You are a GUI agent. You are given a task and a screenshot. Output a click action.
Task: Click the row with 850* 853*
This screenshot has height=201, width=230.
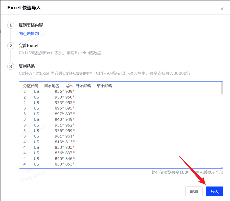click(x=49, y=164)
